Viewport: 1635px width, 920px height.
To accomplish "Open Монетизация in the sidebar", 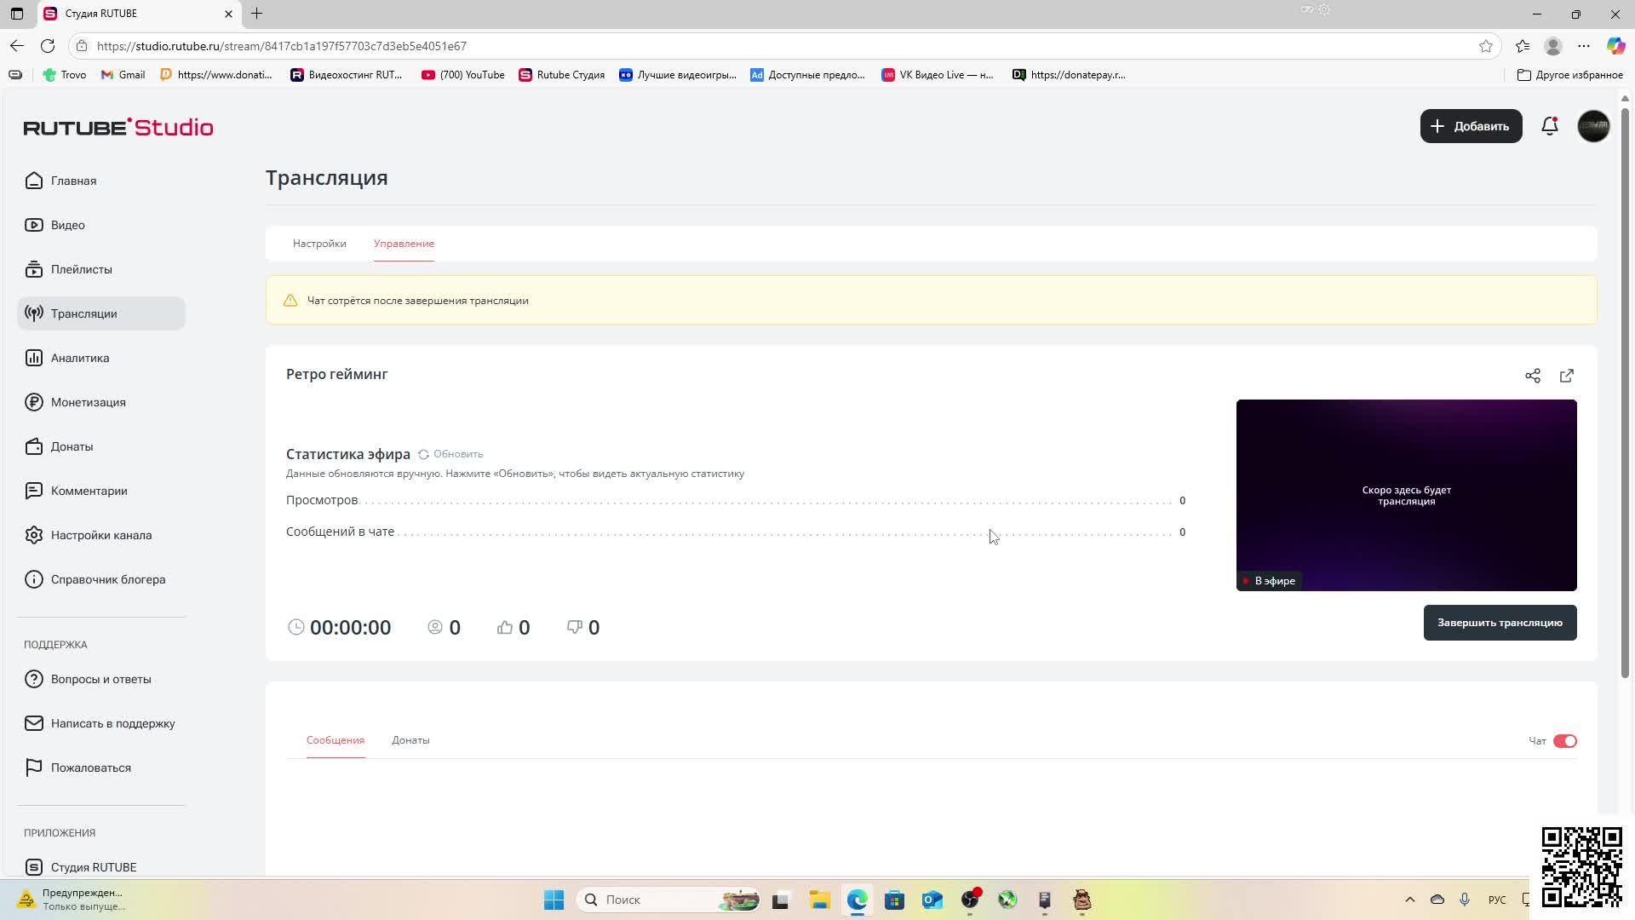I will [x=88, y=402].
